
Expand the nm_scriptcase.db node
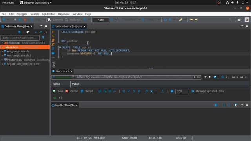click(x=2, y=51)
